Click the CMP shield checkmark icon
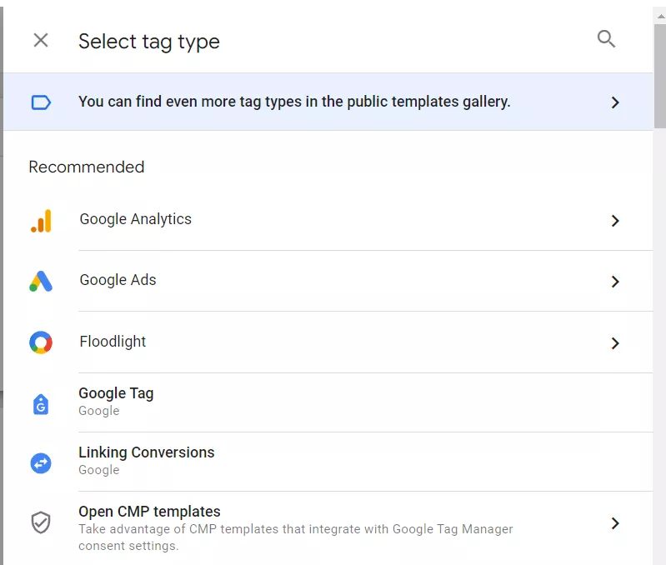The image size is (666, 565). point(41,522)
